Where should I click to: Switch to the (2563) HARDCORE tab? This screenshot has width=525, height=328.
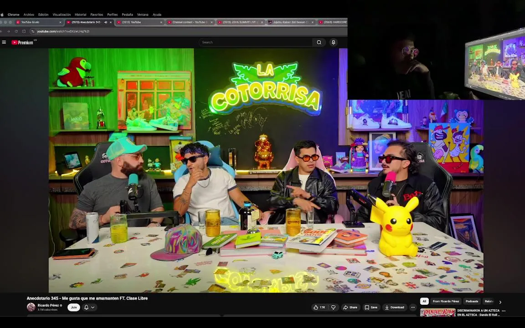click(x=332, y=22)
